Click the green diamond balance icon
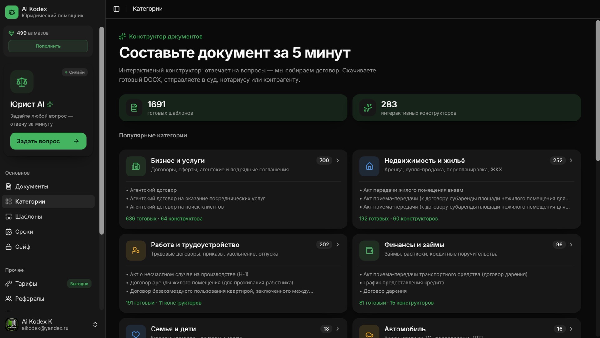This screenshot has height=338, width=600. (x=11, y=33)
